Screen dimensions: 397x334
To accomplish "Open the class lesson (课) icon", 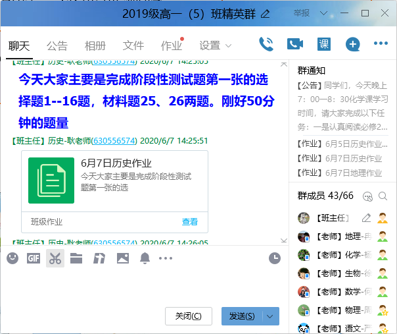I will 324,44.
